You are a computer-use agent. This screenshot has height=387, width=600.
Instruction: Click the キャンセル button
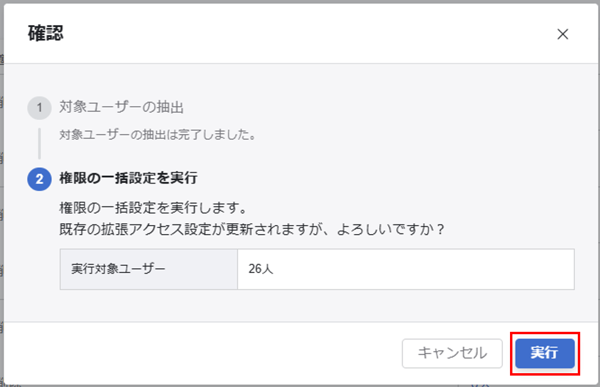452,353
